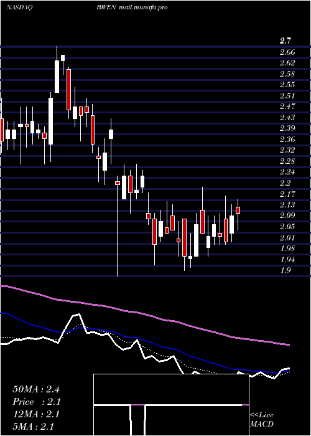Click the 2.32 price axis label
Image resolution: width=311 pixels, height=436 pixels.
(287, 150)
